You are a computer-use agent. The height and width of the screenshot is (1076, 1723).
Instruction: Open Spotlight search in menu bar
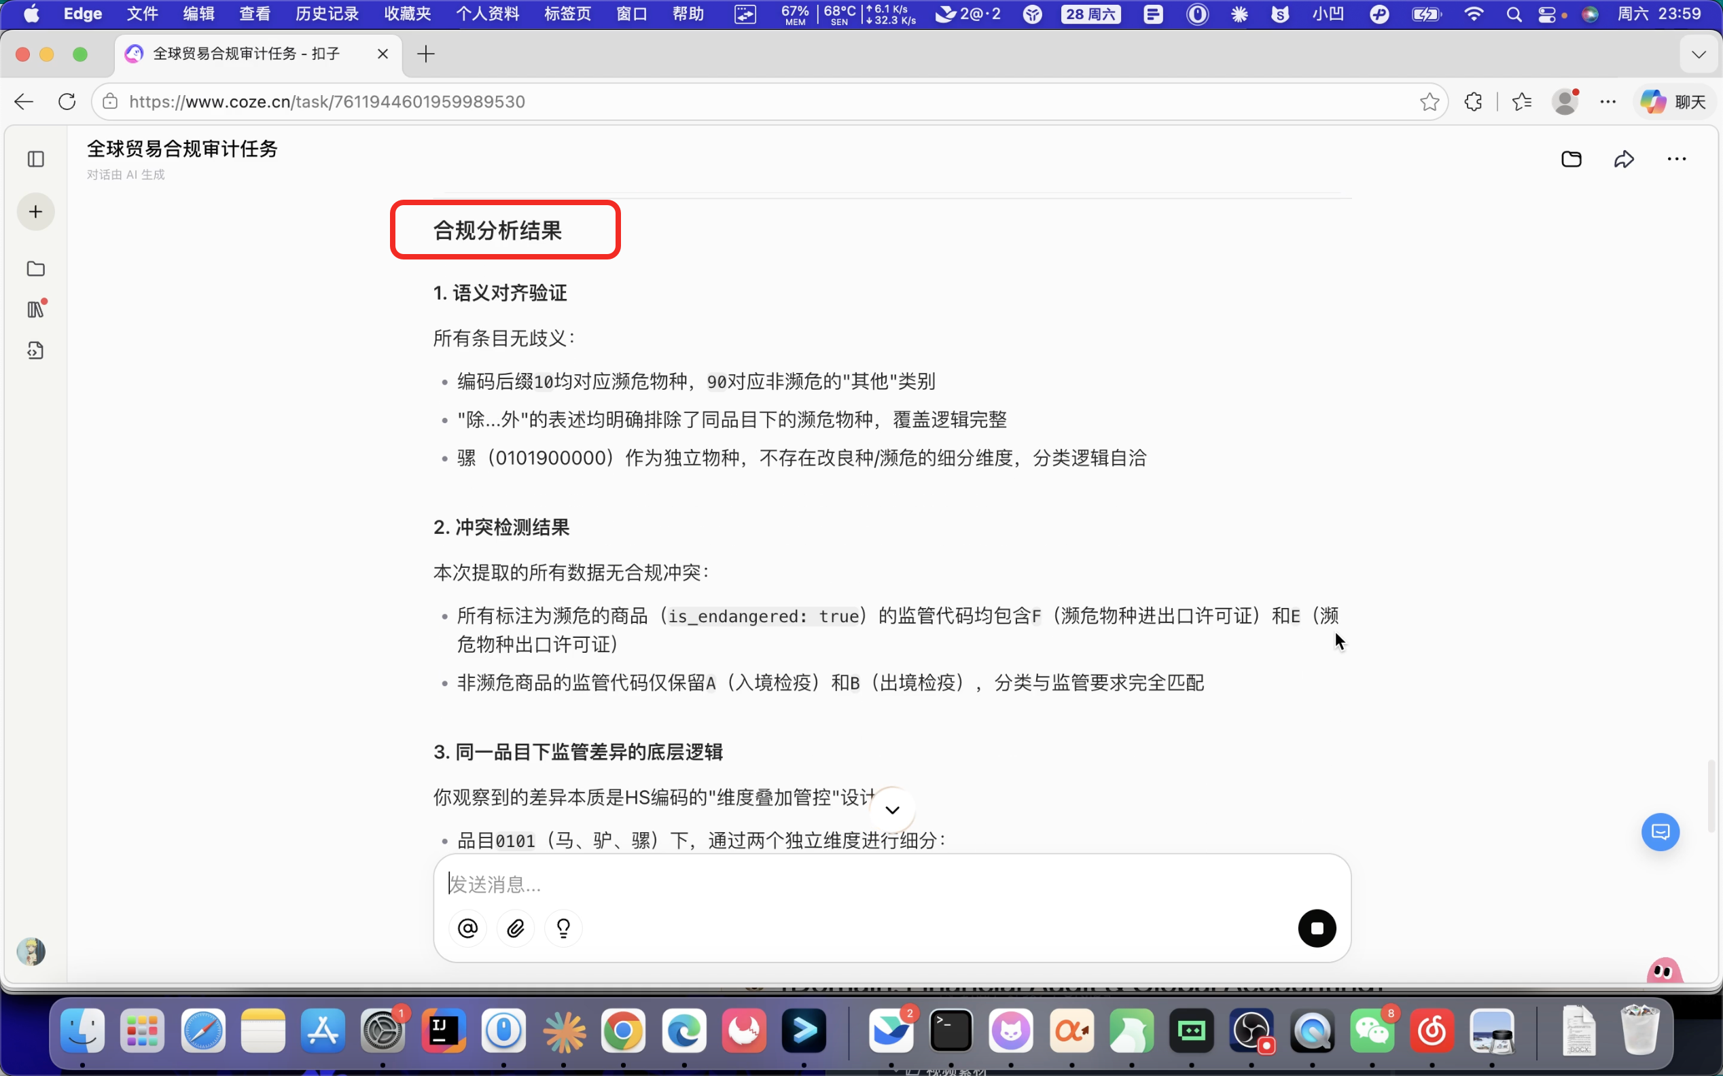click(1514, 14)
